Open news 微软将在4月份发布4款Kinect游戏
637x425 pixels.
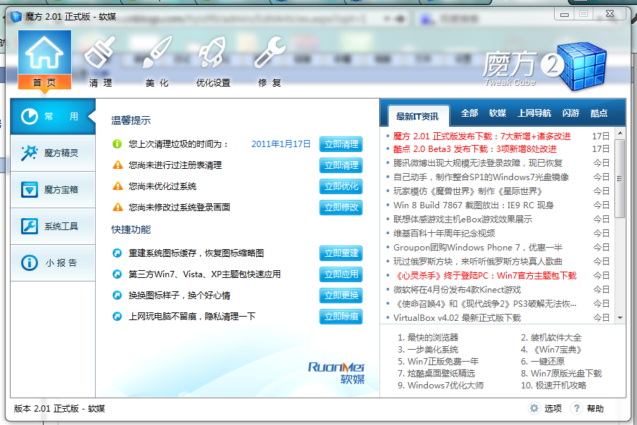(457, 290)
